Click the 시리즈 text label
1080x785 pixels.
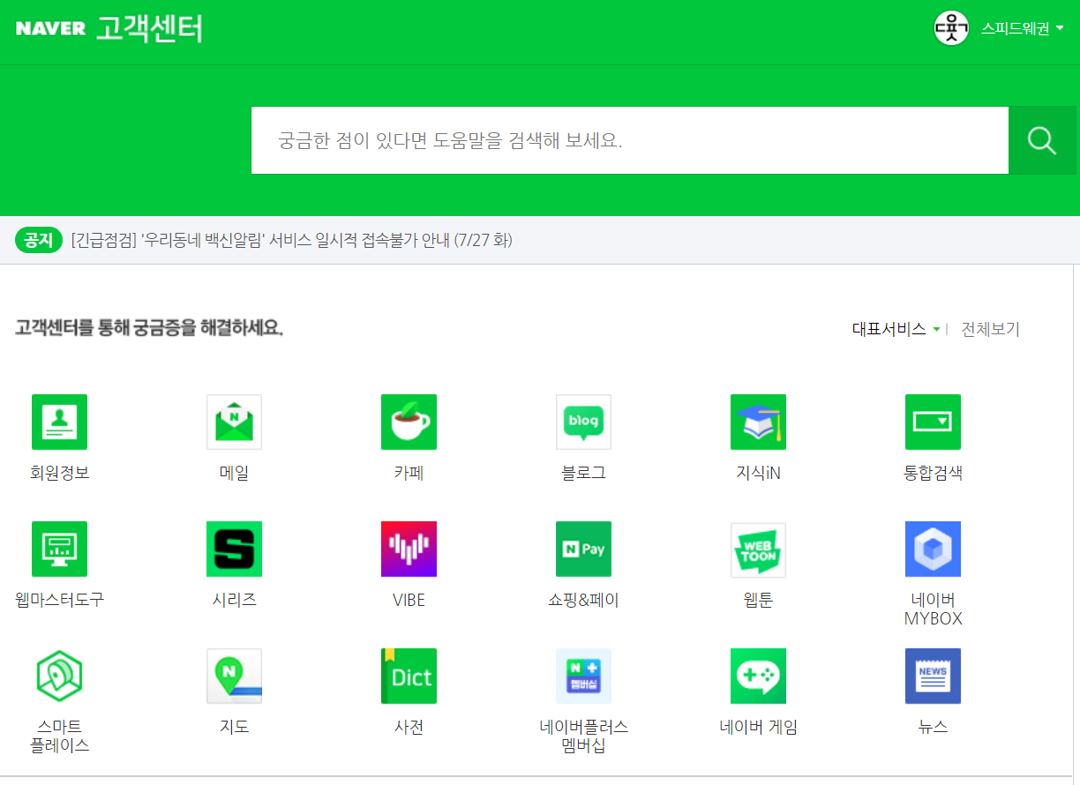click(x=234, y=600)
